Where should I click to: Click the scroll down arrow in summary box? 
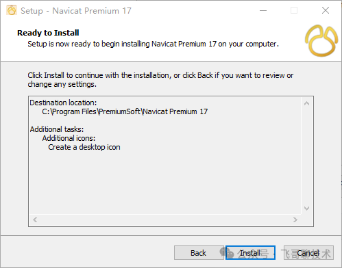click(x=307, y=209)
